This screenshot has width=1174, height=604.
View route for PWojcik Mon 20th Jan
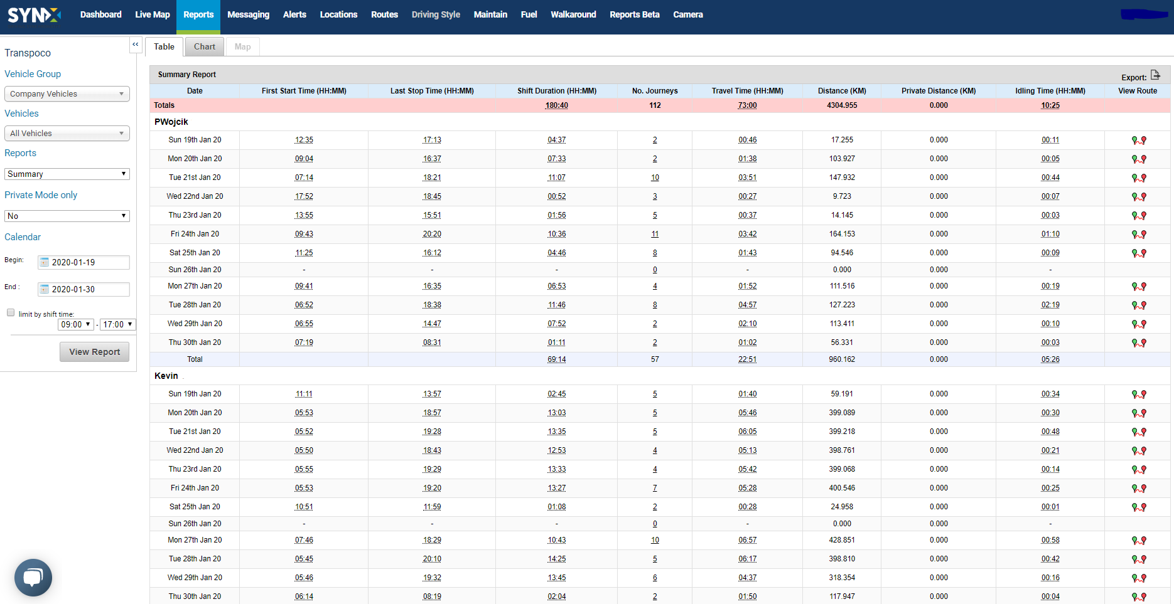coord(1139,159)
